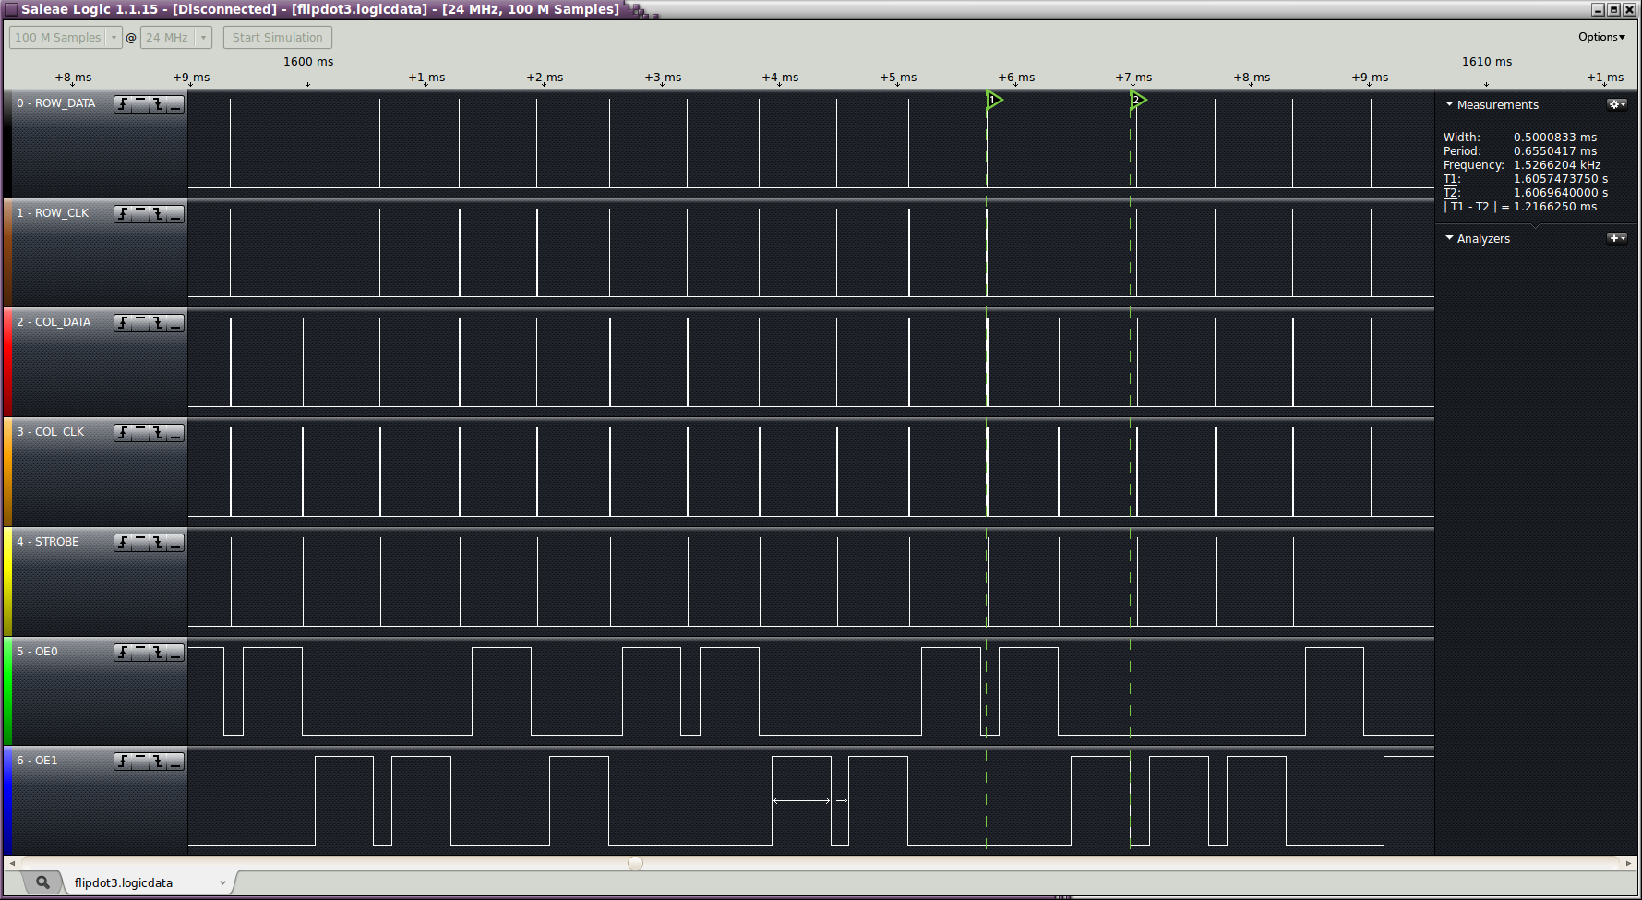Image resolution: width=1642 pixels, height=900 pixels.
Task: Set falling edge trigger on ROW_CLK channel
Action: pos(158,214)
